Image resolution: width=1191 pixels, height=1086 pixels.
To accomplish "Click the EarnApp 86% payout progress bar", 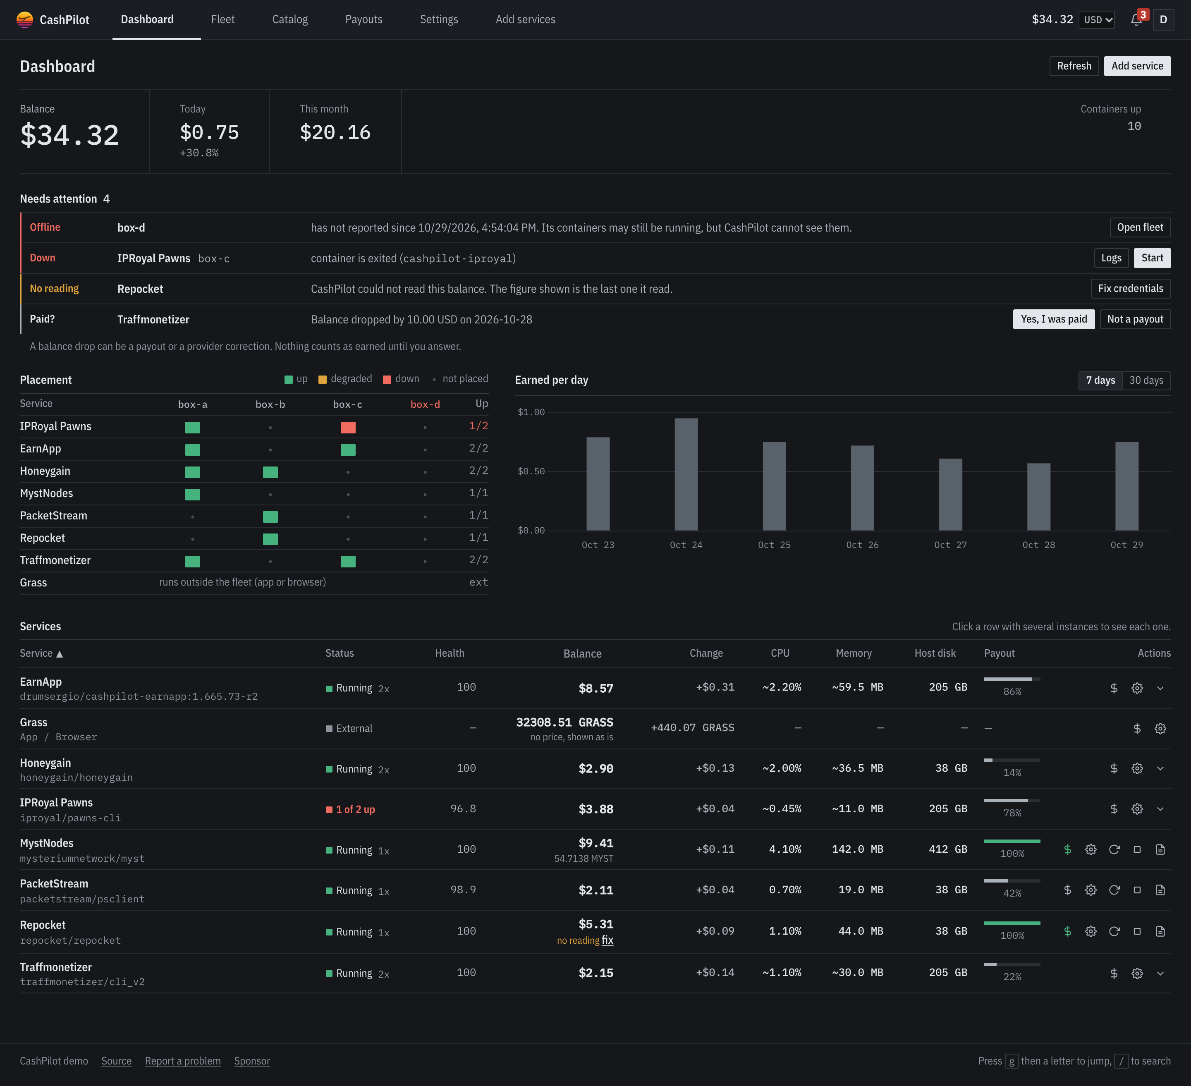I will point(1012,679).
